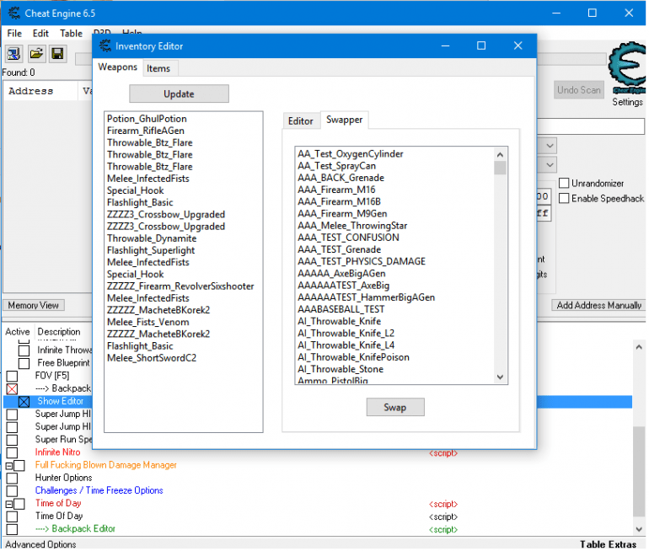
Task: Collapse the red Time of Day group
Action: click(x=8, y=504)
